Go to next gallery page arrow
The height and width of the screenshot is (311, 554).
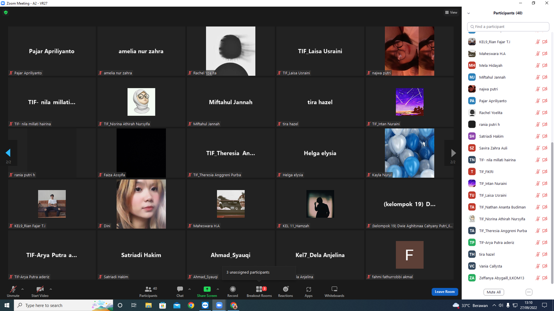tap(453, 153)
